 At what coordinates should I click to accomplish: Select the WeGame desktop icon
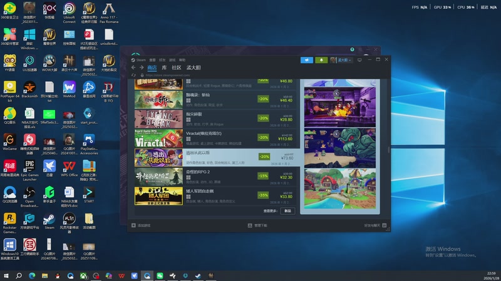point(9,142)
